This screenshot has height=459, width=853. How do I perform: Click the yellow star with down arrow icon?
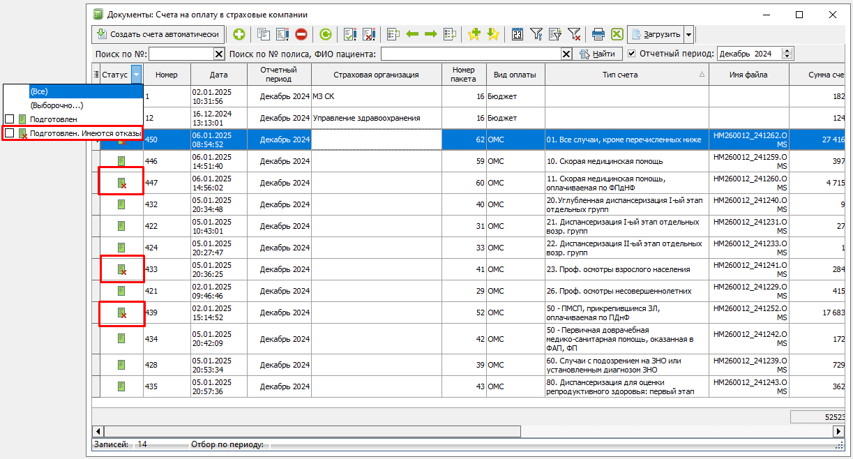[x=493, y=34]
